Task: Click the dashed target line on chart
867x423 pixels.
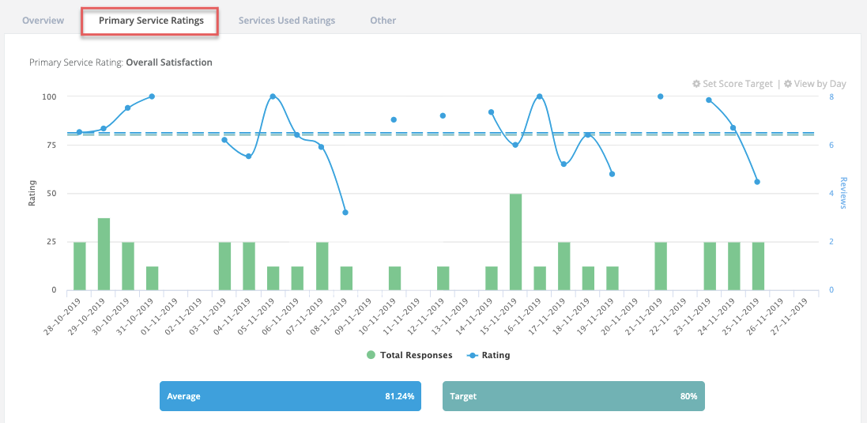Action: click(443, 134)
